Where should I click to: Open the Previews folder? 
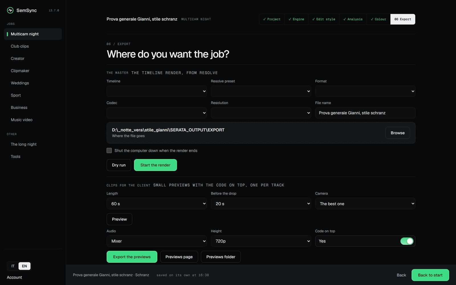click(221, 257)
